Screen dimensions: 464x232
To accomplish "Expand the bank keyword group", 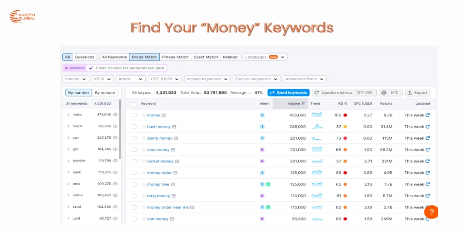I will pyautogui.click(x=68, y=172).
